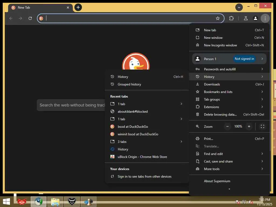This screenshot has width=276, height=207.
Task: Open the tab search dropdown arrow
Action: tap(239, 7)
